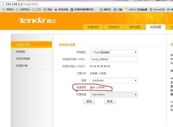Open the 信道 AutoSelect dropdown
The height and width of the screenshot is (127, 173).
pyautogui.click(x=114, y=80)
